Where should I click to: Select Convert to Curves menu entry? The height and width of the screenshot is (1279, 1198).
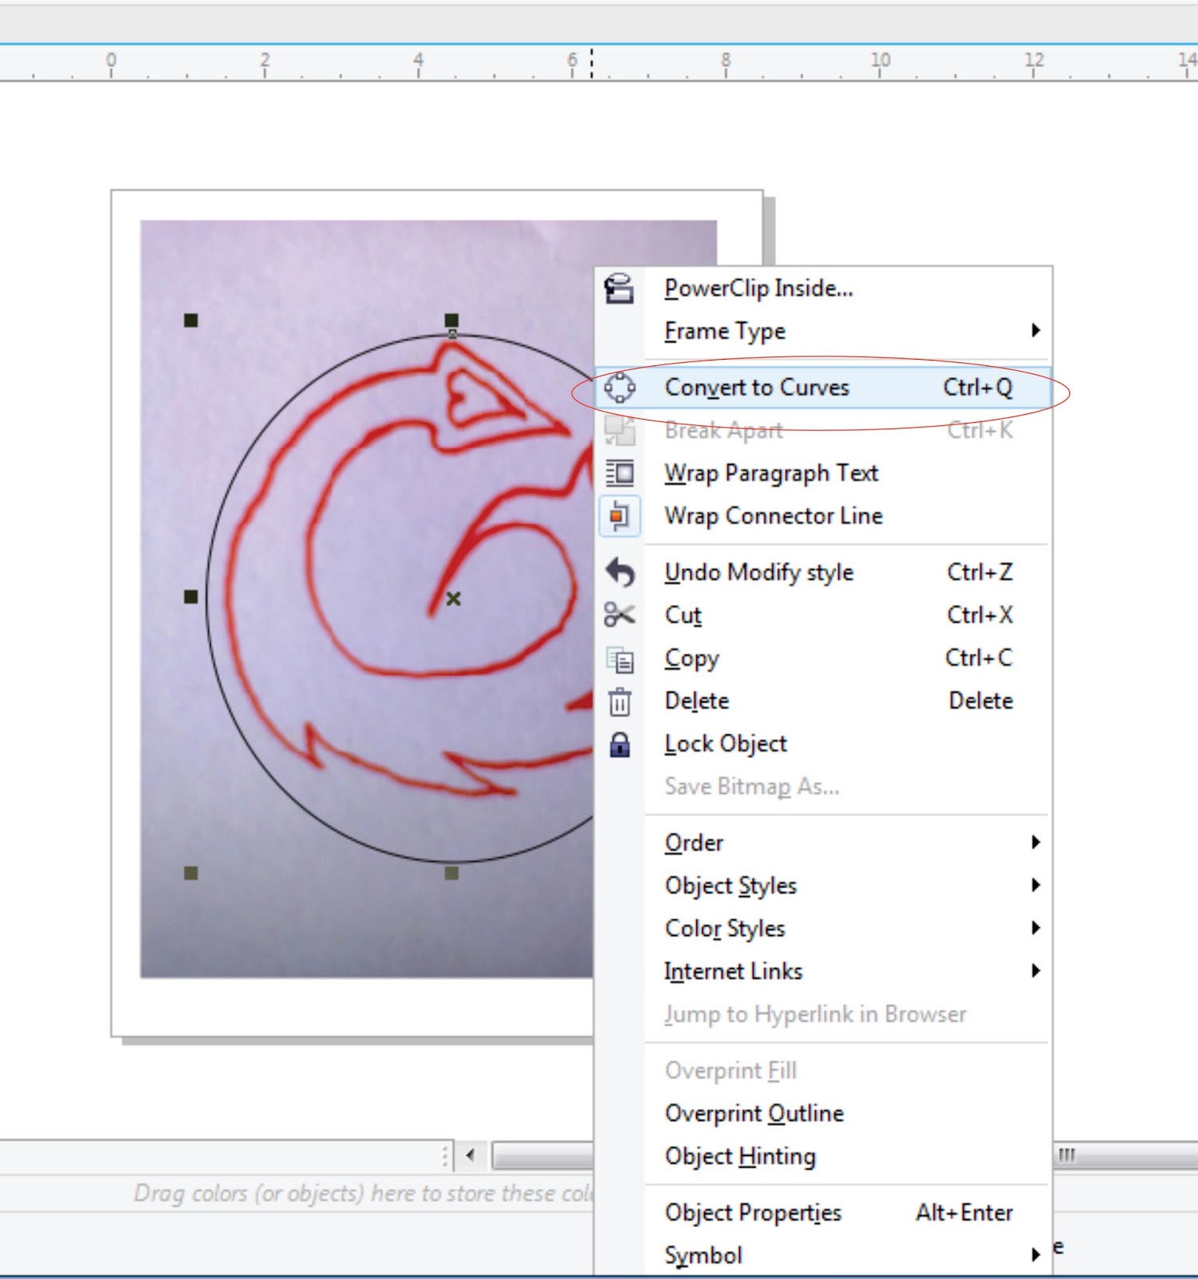pyautogui.click(x=823, y=388)
